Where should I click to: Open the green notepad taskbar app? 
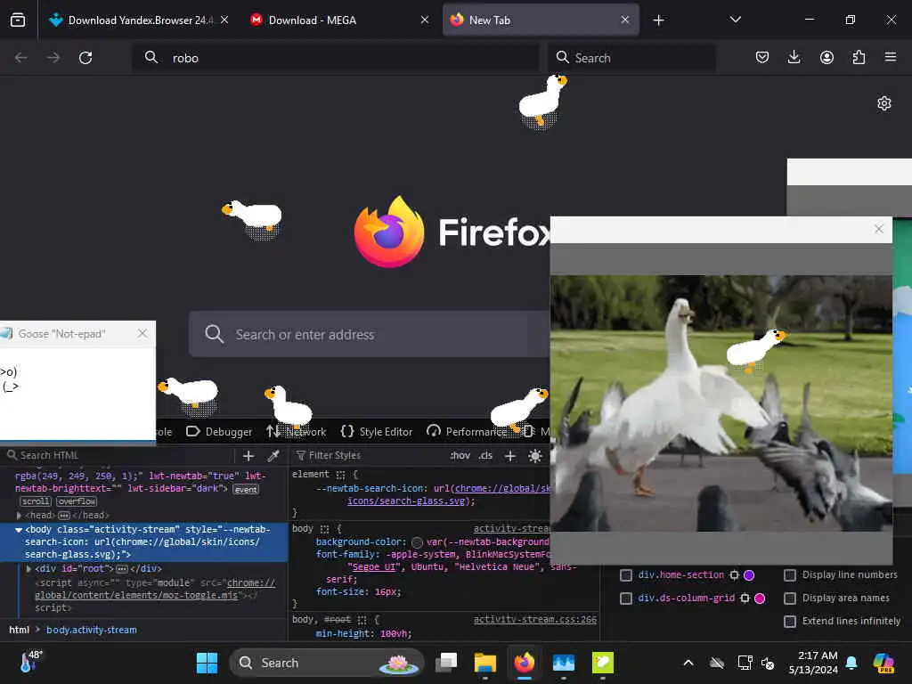pos(603,663)
